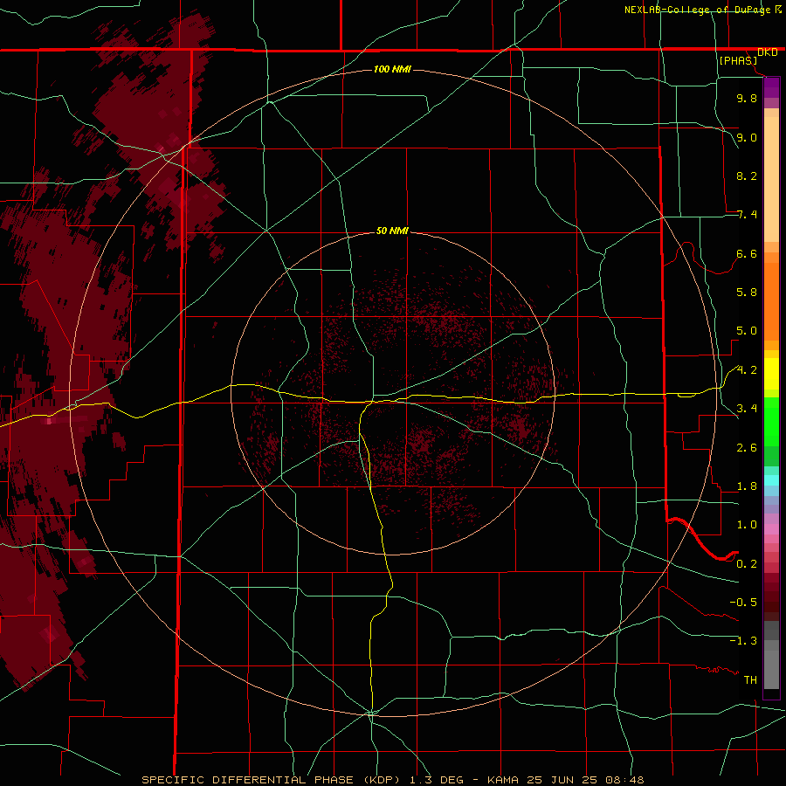Click the TH legend label
Viewport: 786px width, 786px height.
[750, 680]
